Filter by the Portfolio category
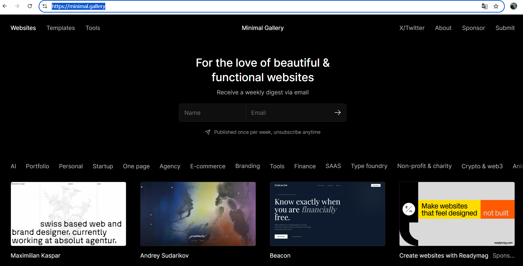Image resolution: width=523 pixels, height=266 pixels. [x=38, y=166]
